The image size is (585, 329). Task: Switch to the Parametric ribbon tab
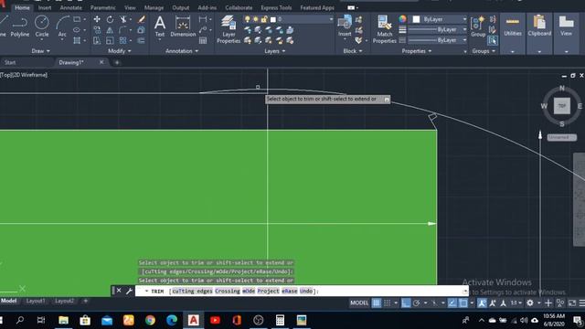[x=103, y=8]
